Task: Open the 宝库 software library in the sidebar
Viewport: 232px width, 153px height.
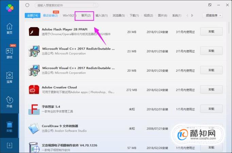Action: [x=9, y=78]
